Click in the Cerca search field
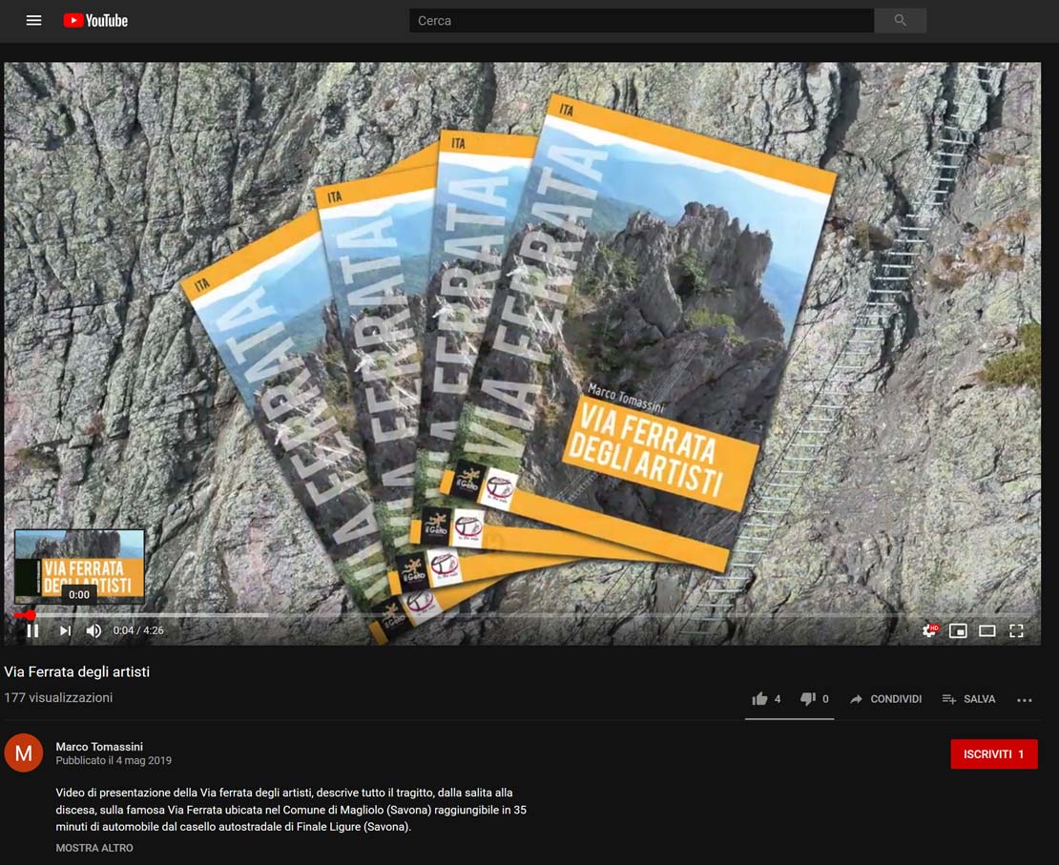 pyautogui.click(x=641, y=20)
